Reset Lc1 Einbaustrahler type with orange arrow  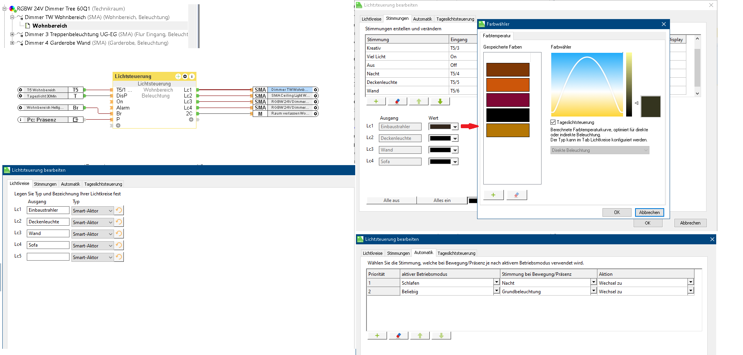point(119,211)
